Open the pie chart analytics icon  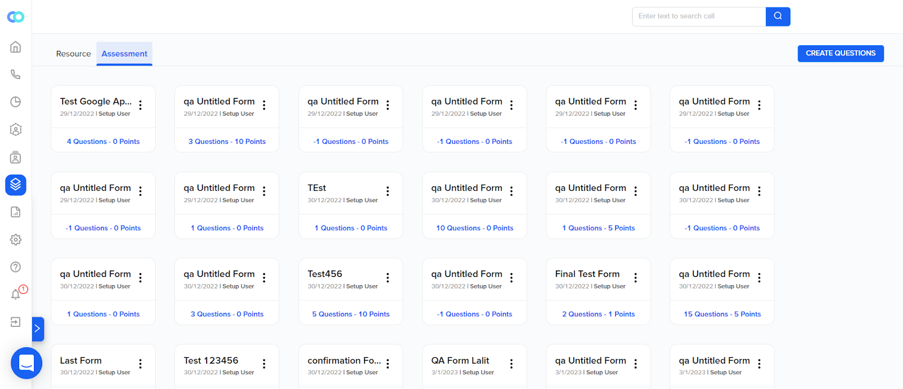pos(16,102)
